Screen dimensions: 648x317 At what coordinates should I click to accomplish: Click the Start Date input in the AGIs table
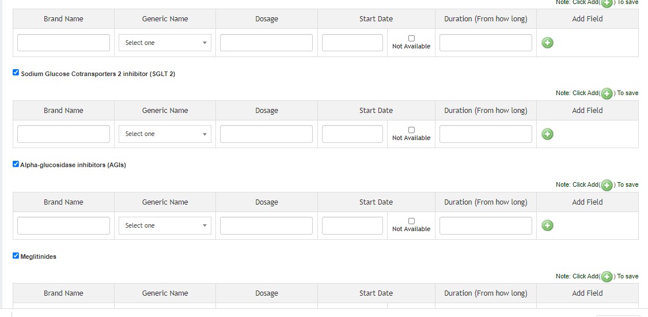(x=352, y=225)
